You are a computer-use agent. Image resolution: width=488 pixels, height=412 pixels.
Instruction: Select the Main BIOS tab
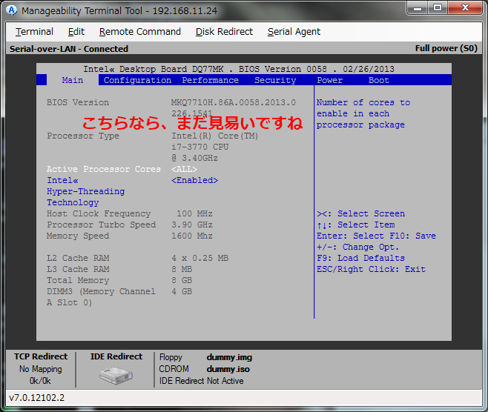click(73, 80)
